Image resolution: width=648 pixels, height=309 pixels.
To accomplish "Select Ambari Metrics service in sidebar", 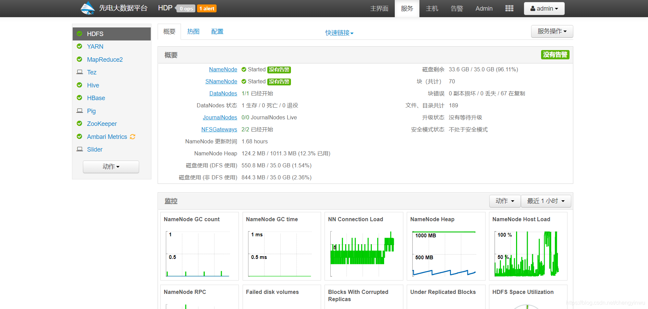I will click(107, 136).
